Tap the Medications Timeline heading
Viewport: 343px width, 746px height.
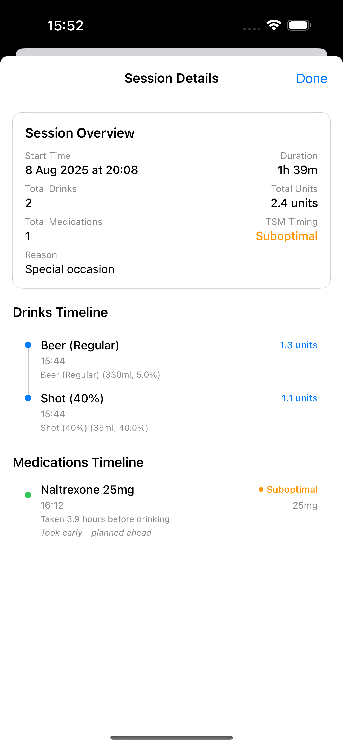(78, 462)
